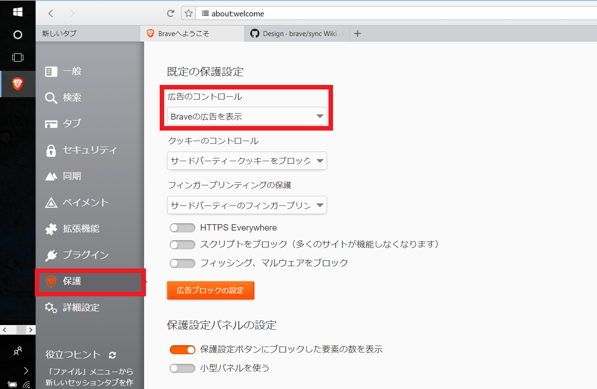Click the battery tray icon

12,384
